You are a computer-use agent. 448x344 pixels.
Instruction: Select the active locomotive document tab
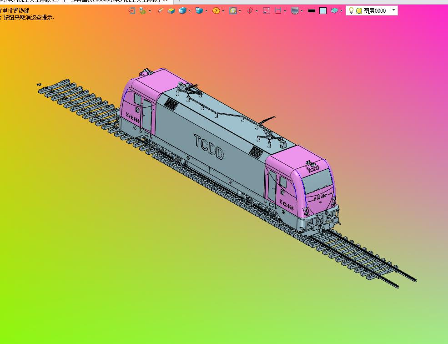(86, 1)
